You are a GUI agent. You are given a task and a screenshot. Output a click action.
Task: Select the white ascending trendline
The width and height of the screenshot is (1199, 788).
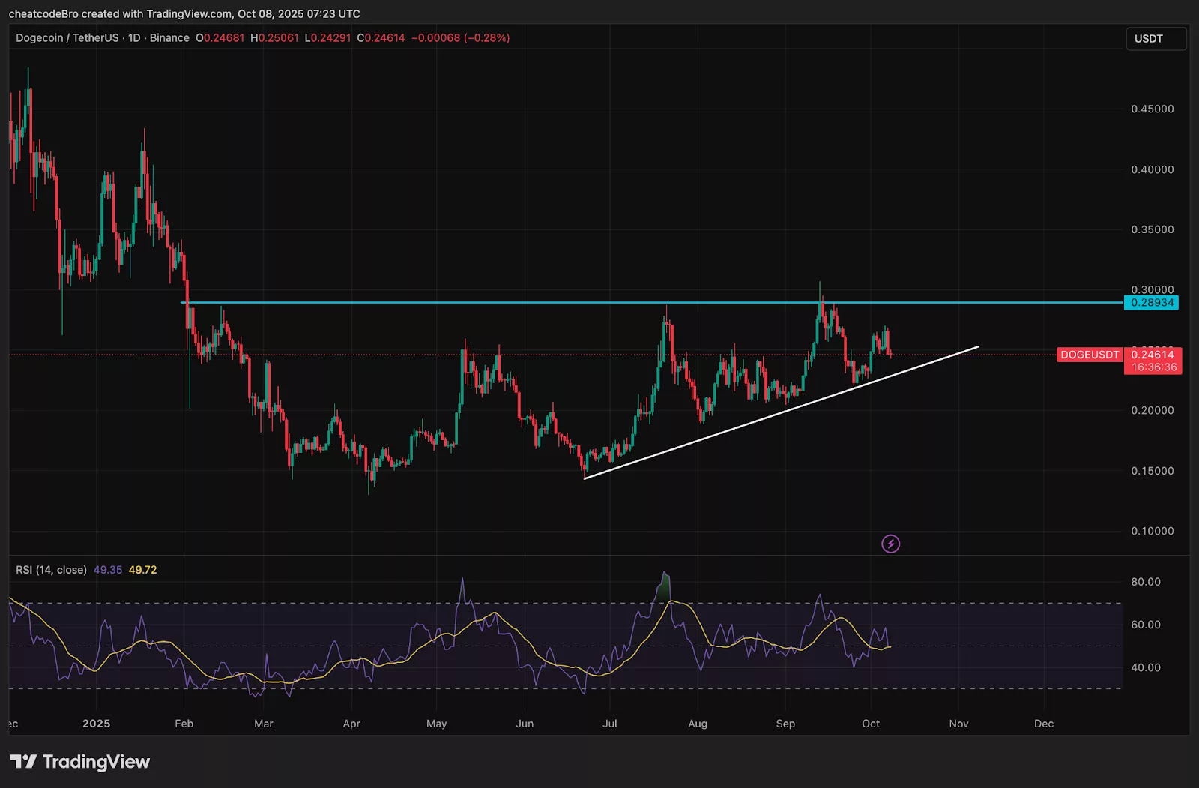[779, 415]
